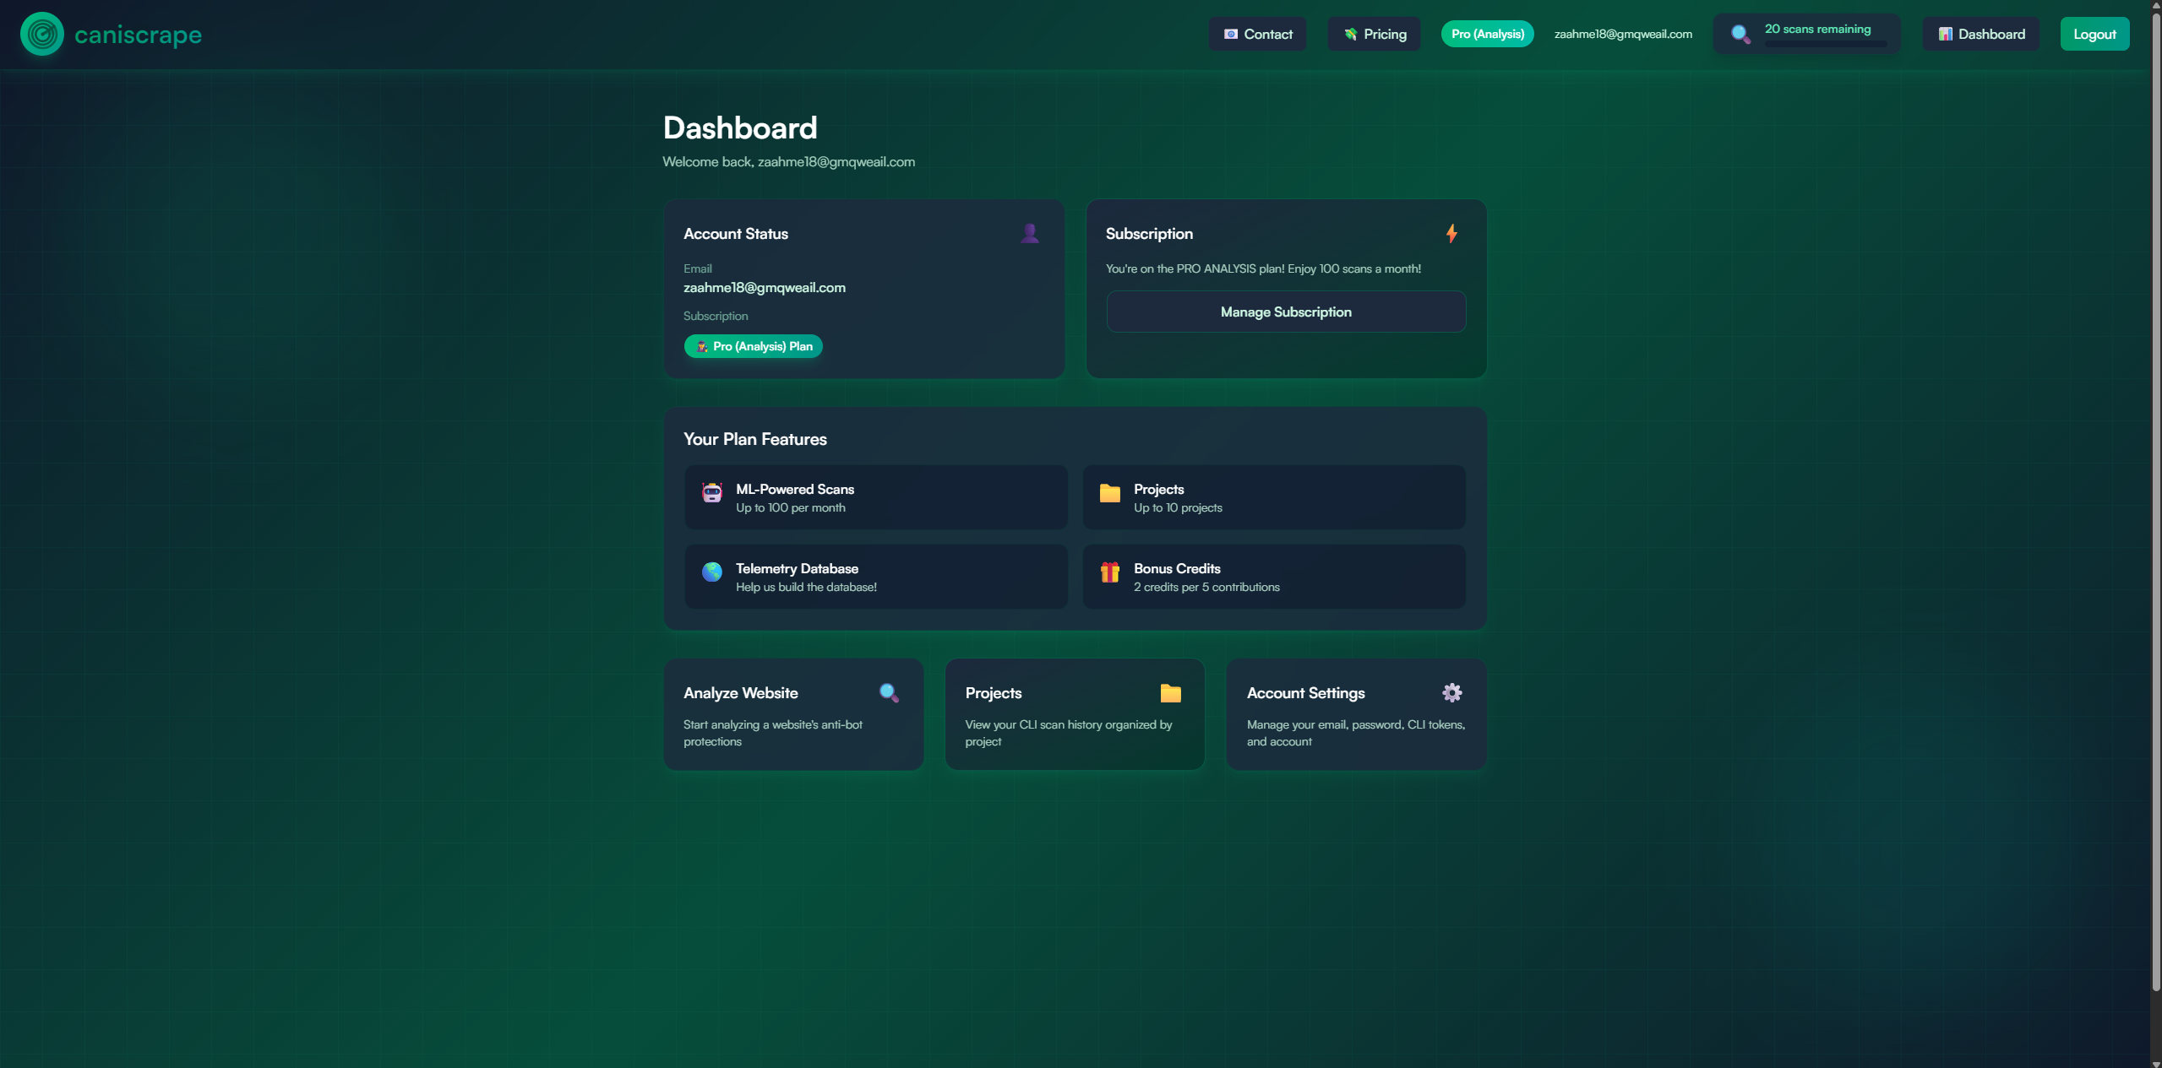Log out using the Logout button
Viewport: 2162px width, 1068px height.
coord(2095,34)
